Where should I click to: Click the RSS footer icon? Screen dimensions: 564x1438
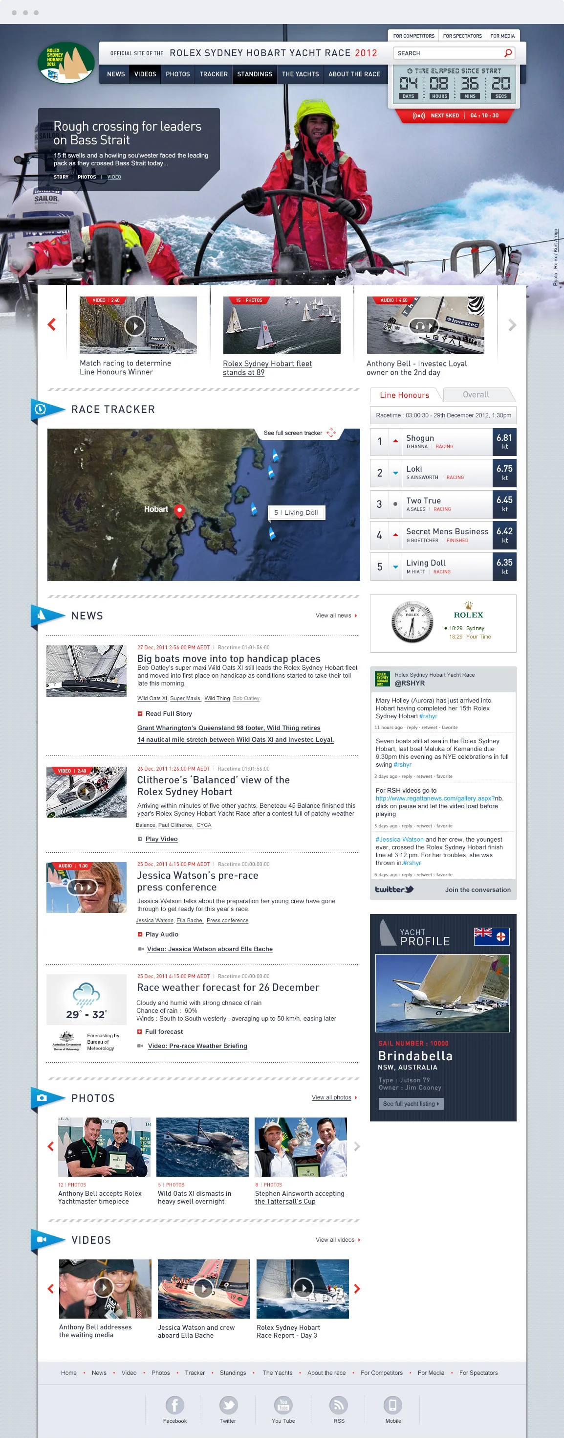click(339, 1405)
